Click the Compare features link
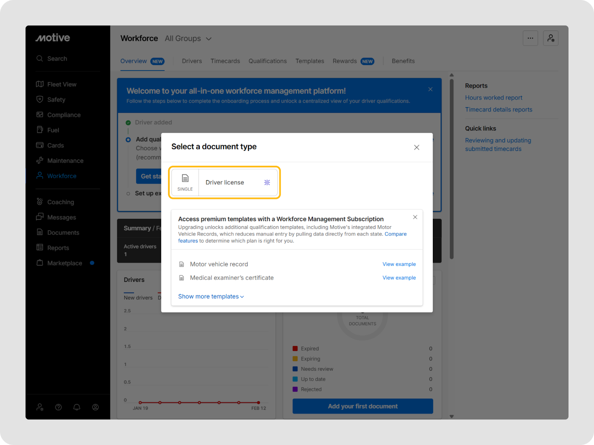This screenshot has width=594, height=445. pos(395,234)
